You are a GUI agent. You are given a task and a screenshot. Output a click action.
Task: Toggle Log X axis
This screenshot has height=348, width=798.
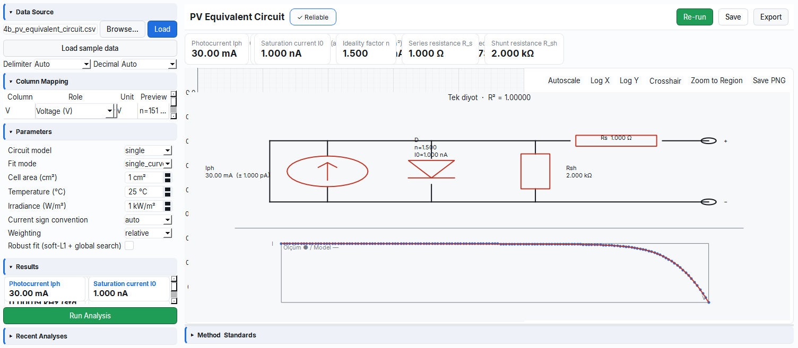[x=600, y=81]
